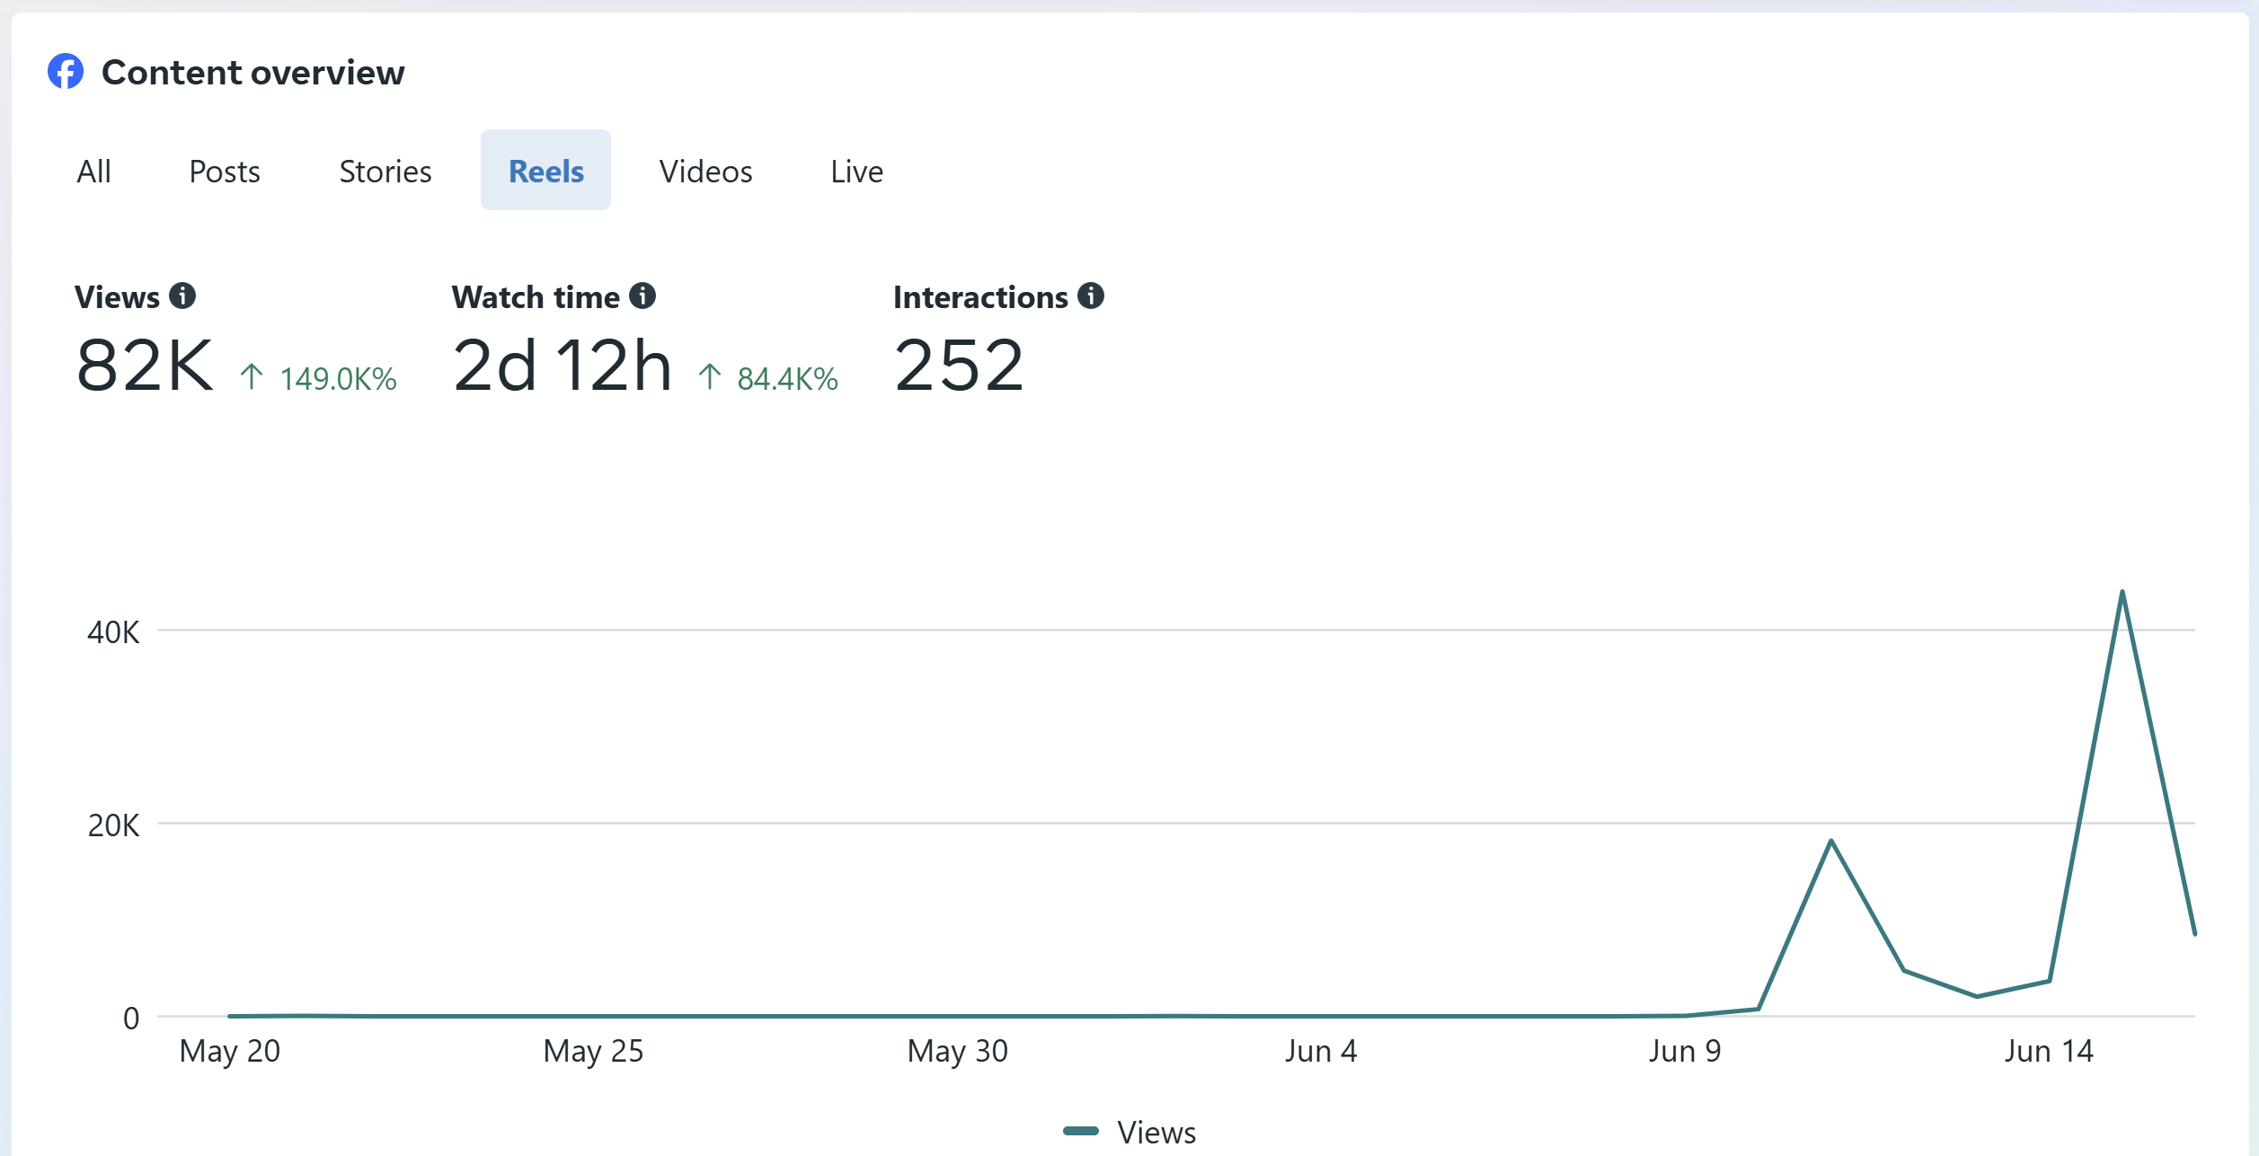
Task: Select the Stories tab
Action: point(385,171)
